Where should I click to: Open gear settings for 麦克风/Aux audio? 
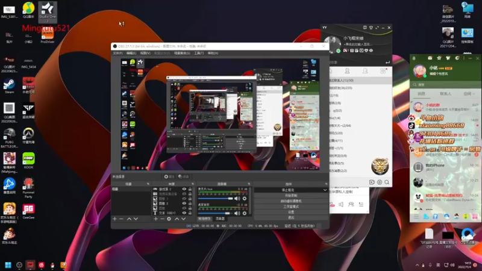[245, 199]
